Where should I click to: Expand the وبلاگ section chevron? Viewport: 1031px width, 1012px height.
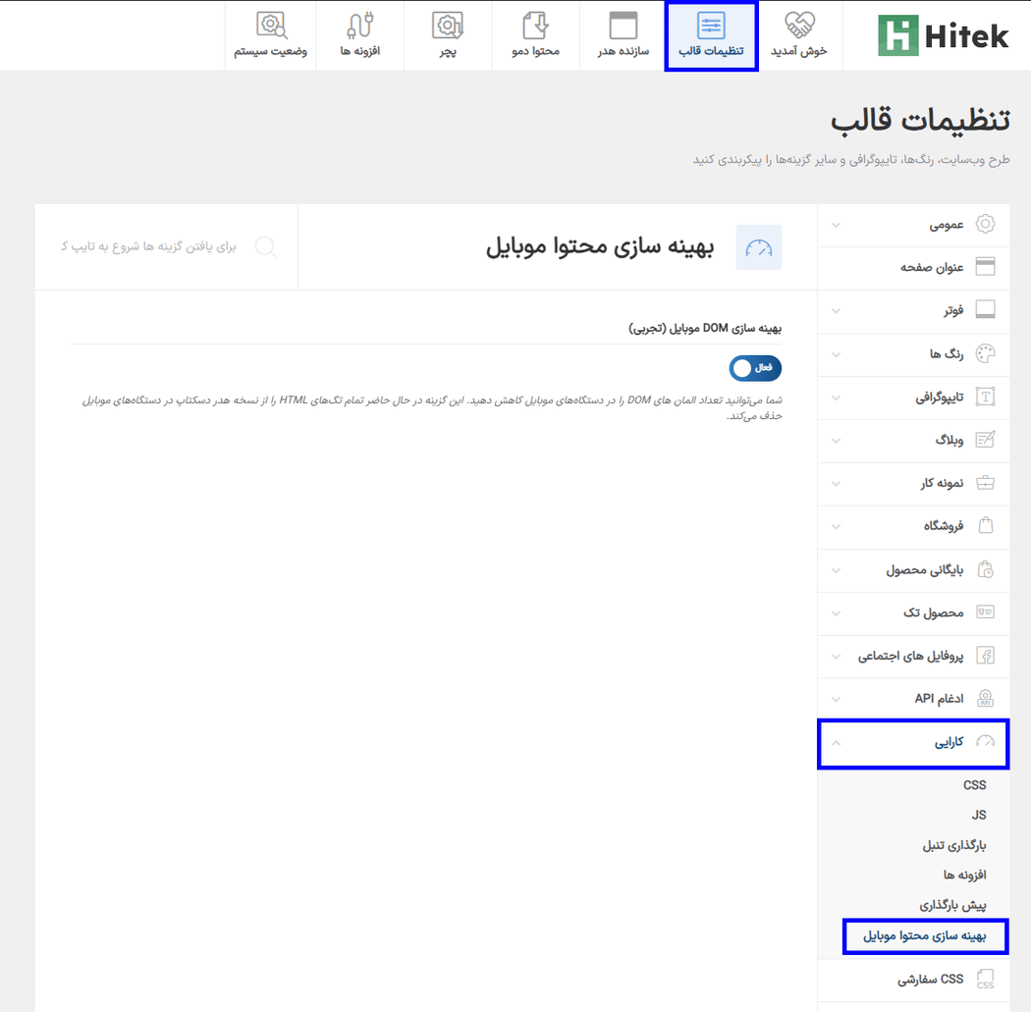[836, 441]
